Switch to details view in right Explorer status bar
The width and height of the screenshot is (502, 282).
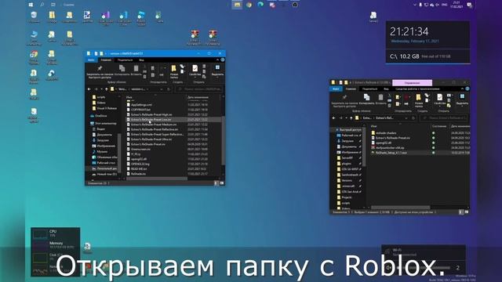pos(460,212)
